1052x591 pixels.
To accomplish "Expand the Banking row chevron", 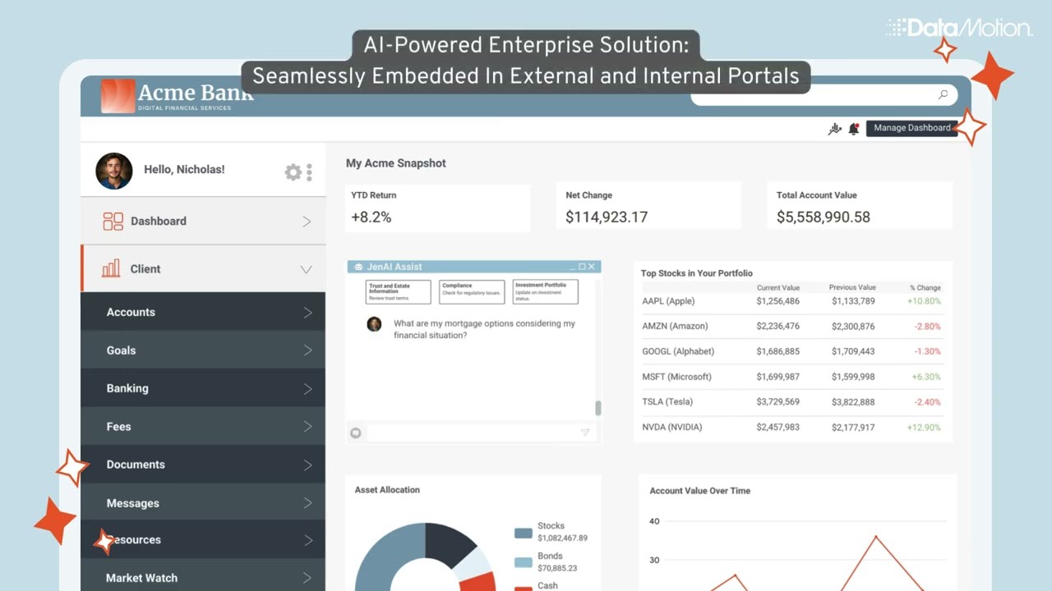I will point(308,389).
